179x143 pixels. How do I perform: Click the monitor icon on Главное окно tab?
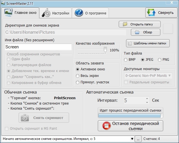(8, 12)
